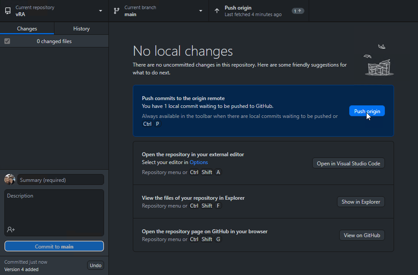Undo the last commit

click(x=95, y=265)
